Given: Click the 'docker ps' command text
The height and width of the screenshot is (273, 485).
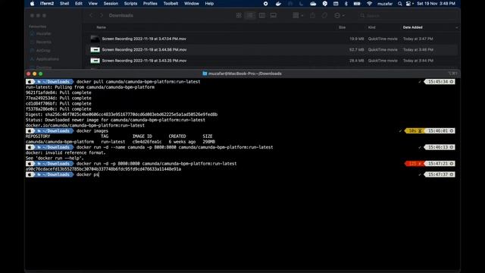Looking at the screenshot, I should [x=88, y=174].
